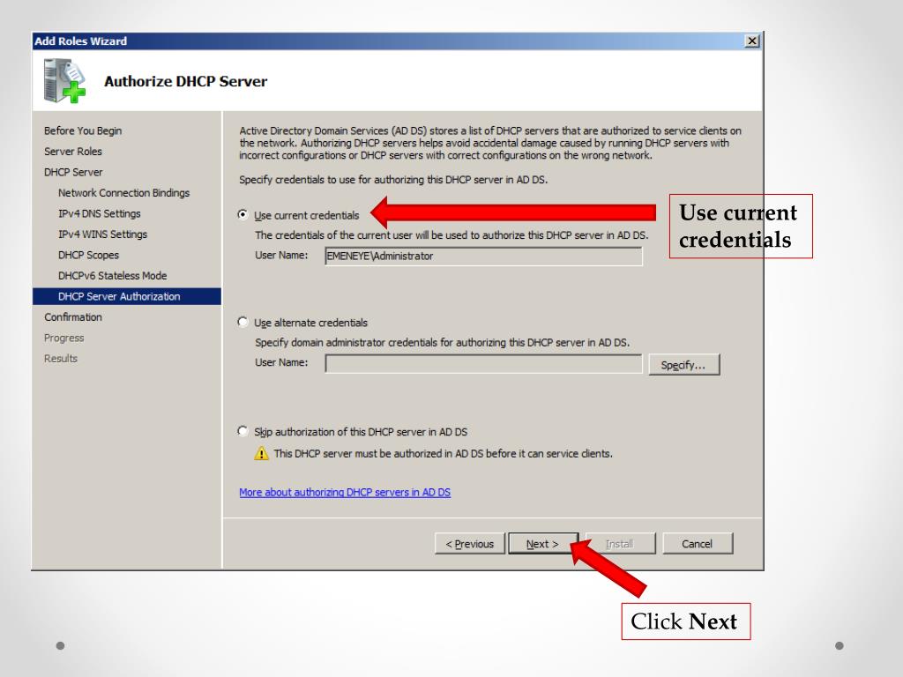Image resolution: width=903 pixels, height=677 pixels.
Task: Close the Add Roles Wizard dialog
Action: click(752, 41)
